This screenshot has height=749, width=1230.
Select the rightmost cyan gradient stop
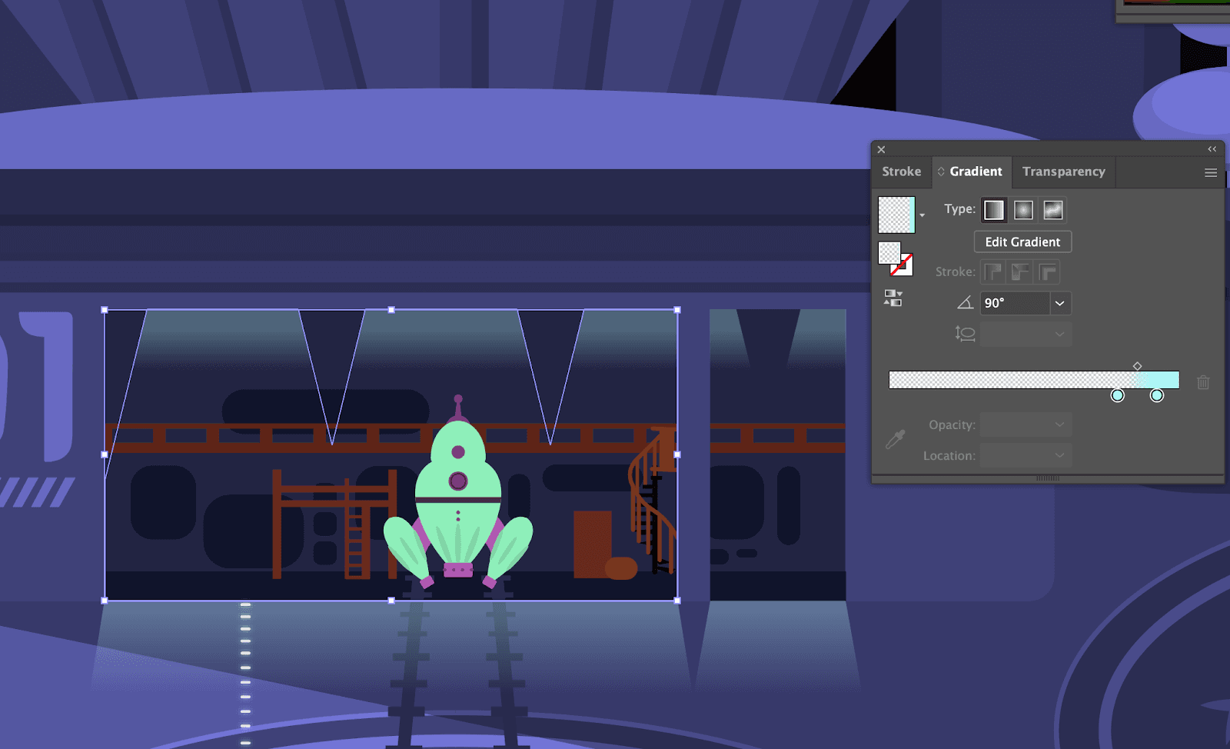point(1156,395)
